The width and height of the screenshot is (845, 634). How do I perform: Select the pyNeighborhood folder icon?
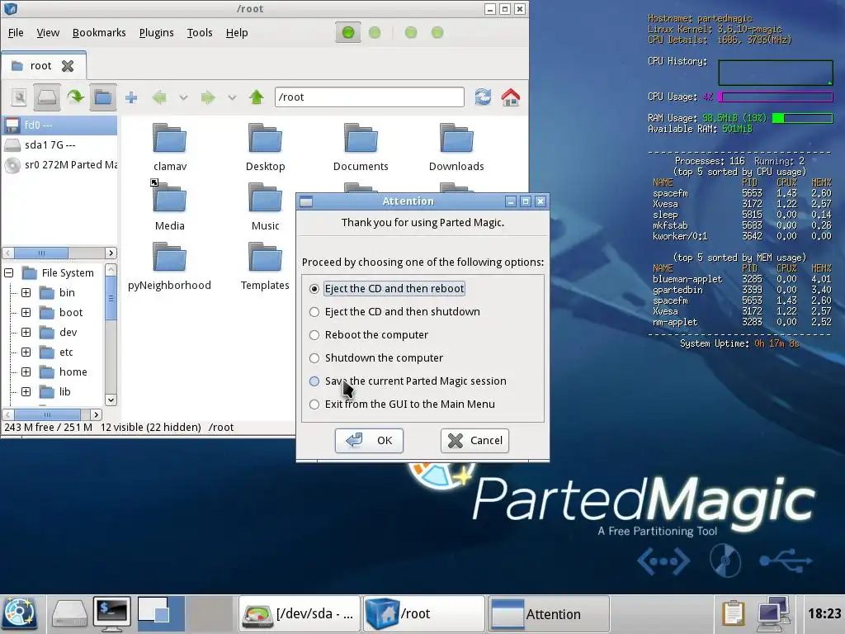pos(170,258)
